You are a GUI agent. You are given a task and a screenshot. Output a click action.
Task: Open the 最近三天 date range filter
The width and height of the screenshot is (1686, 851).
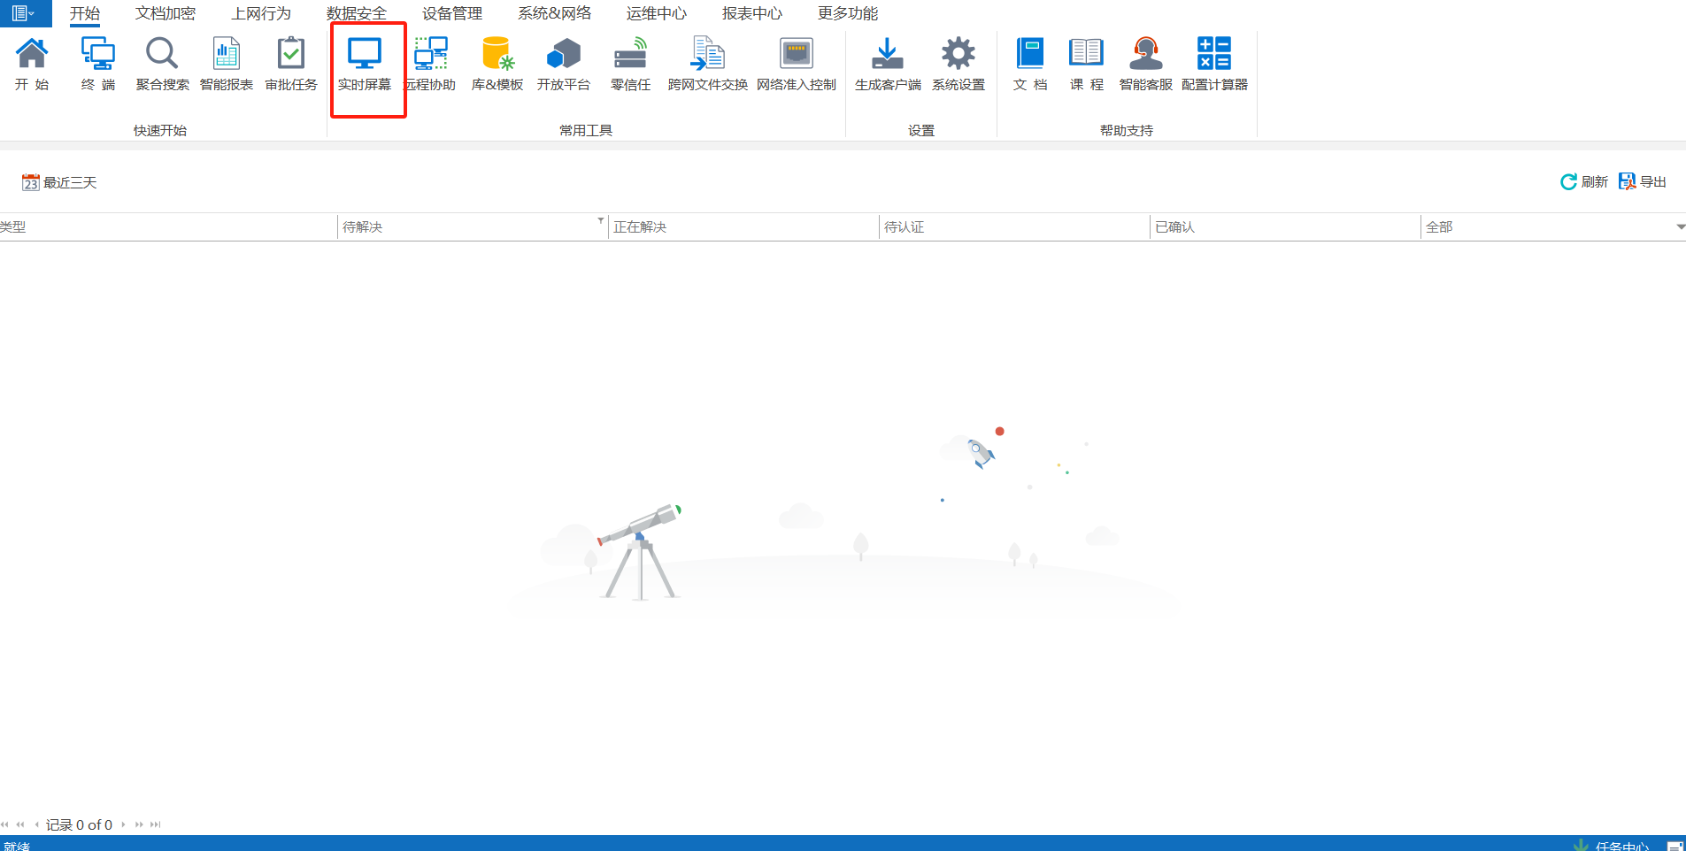[x=59, y=182]
